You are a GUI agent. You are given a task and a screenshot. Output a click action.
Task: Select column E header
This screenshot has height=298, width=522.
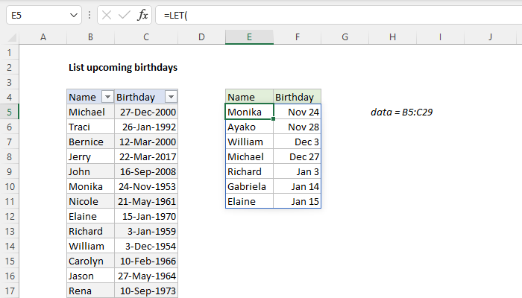point(249,37)
